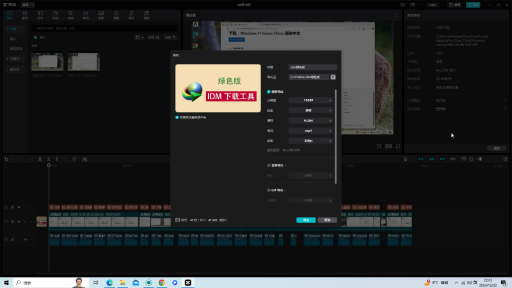The height and width of the screenshot is (288, 512).
Task: Open the Captions tab in the top toolbar
Action: coord(101,15)
